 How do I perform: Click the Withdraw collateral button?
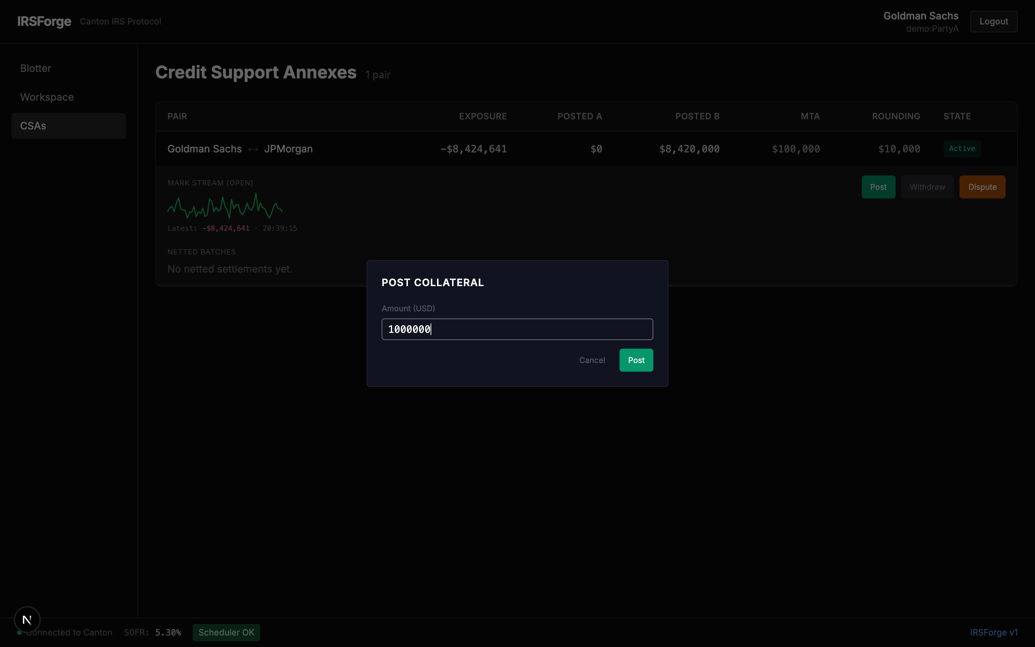coord(927,187)
